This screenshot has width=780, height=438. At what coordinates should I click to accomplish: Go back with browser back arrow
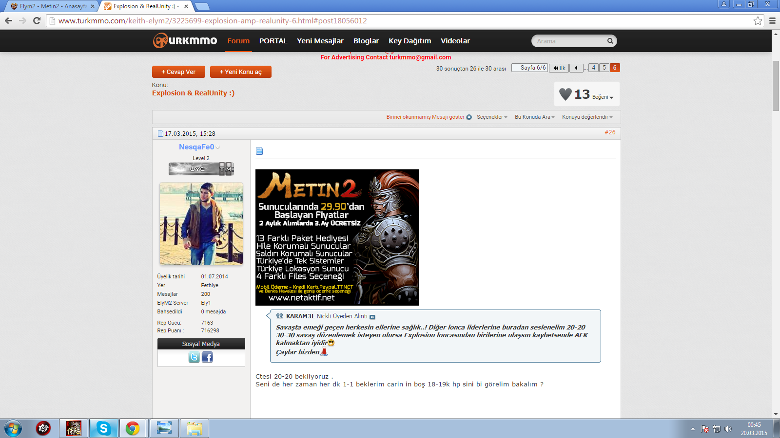(x=8, y=20)
